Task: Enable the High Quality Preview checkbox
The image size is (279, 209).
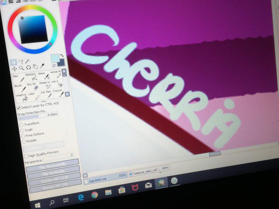Action: (x=26, y=156)
